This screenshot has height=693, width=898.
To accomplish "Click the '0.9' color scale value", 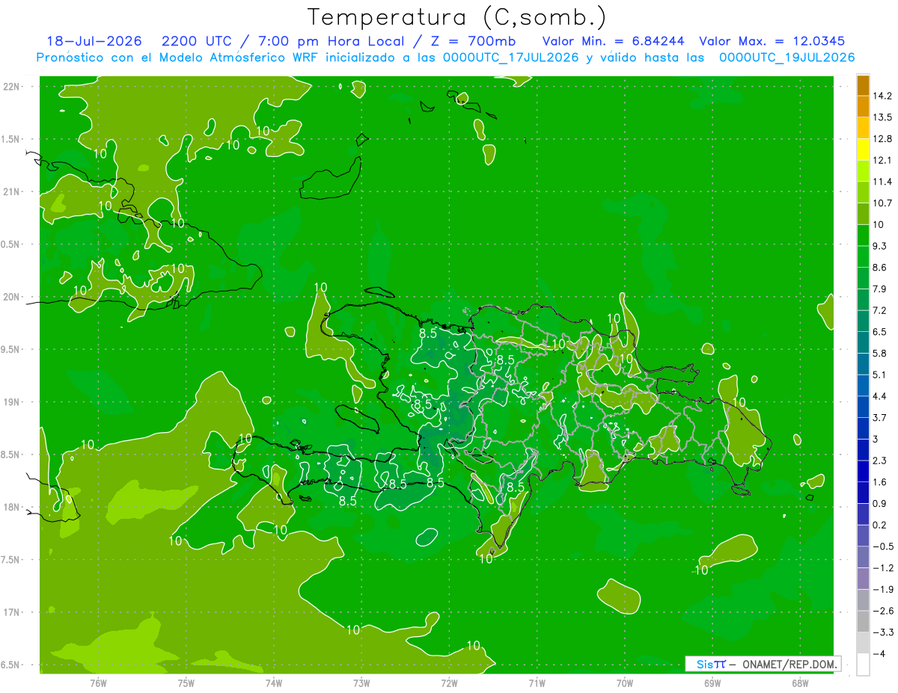I will (x=880, y=503).
